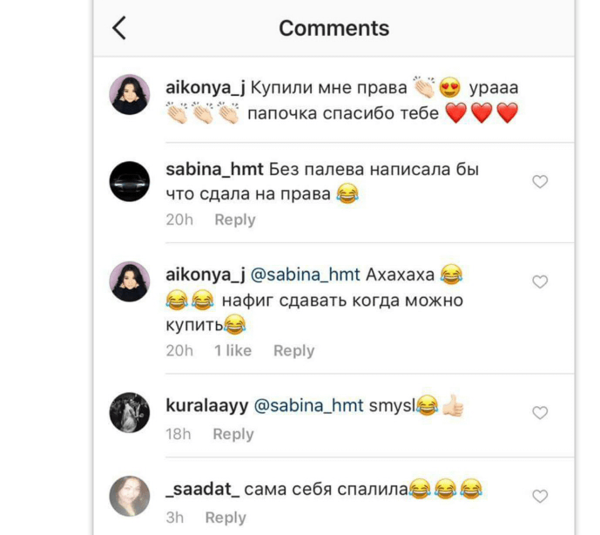Open the kuralaayy username link
600x535 pixels.
(207, 406)
